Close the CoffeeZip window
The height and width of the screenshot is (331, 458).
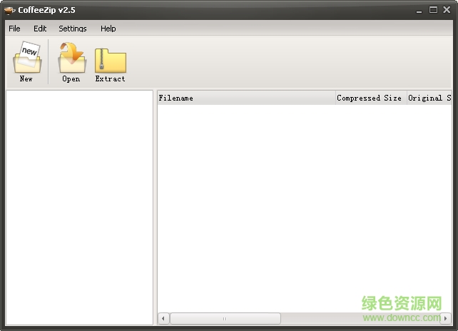click(x=447, y=10)
